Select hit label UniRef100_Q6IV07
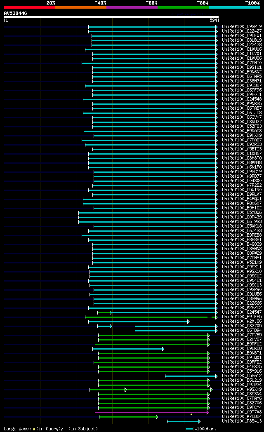 242,117
